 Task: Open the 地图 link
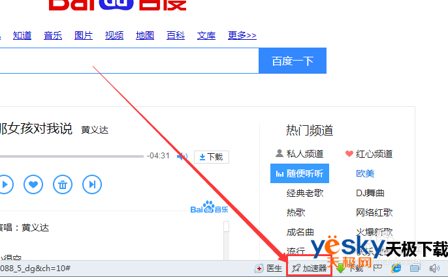coord(145,35)
